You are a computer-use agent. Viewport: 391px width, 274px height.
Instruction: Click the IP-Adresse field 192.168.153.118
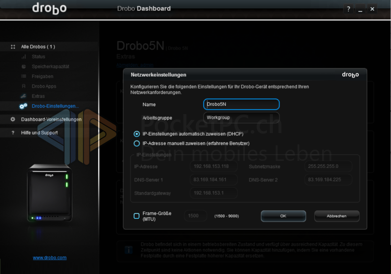tap(214, 166)
